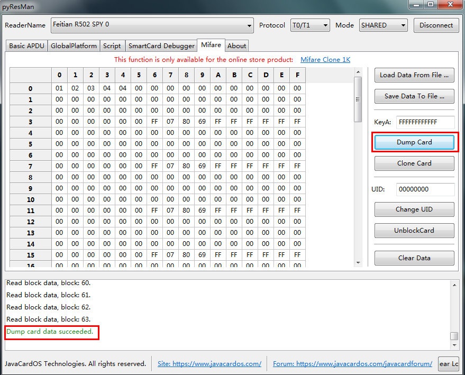Open the javacardos.com Site link

pyautogui.click(x=209, y=364)
